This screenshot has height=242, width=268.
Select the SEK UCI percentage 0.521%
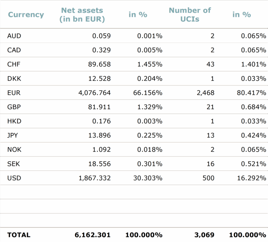253,164
